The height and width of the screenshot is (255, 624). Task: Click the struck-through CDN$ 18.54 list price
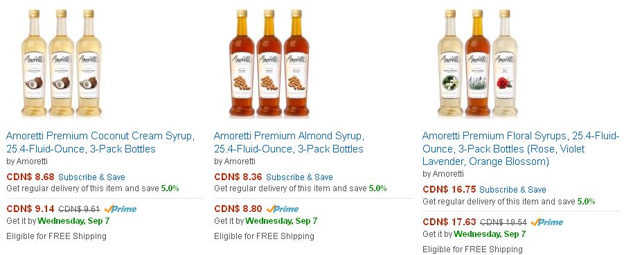click(503, 222)
